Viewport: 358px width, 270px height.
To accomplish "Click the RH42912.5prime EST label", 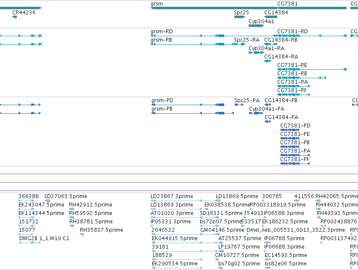I will click(x=90, y=205).
